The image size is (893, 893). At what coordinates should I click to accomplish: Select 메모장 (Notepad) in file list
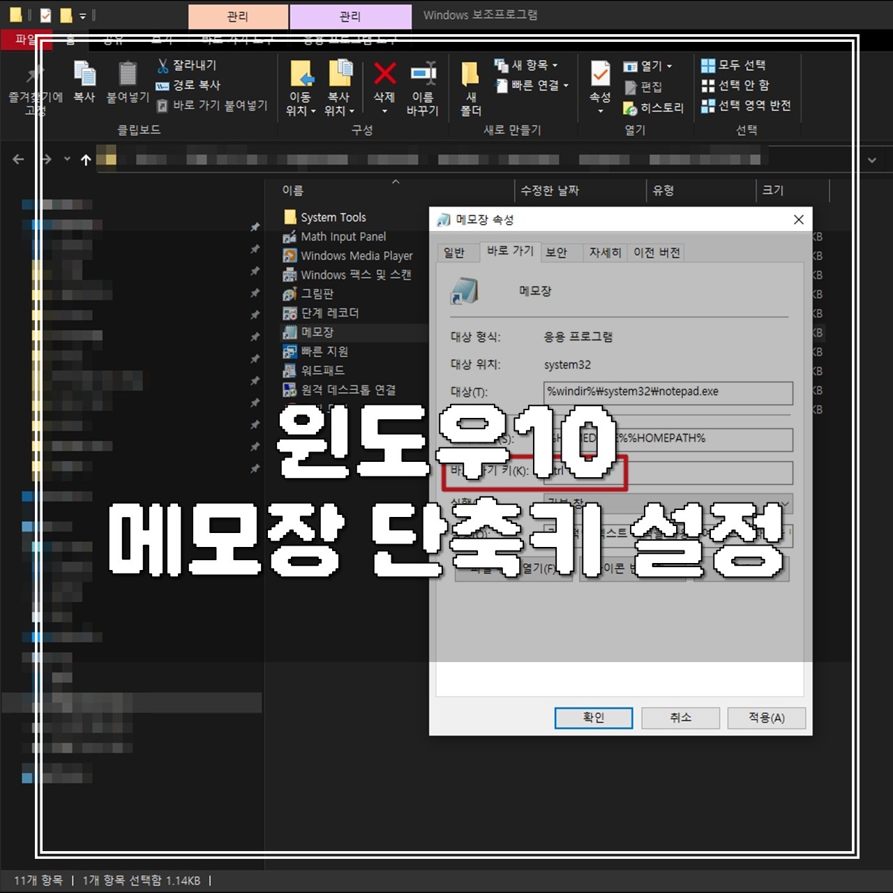click(308, 332)
